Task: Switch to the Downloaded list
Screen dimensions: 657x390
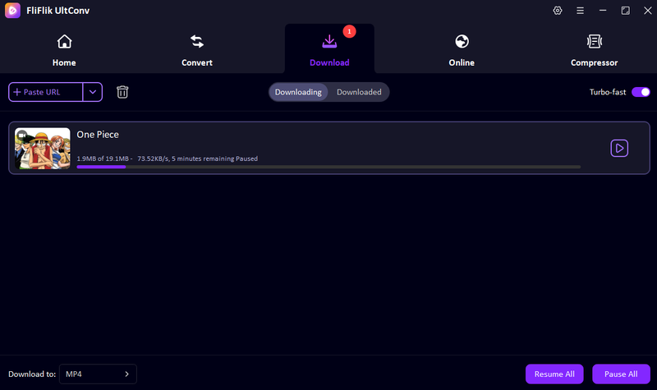Action: pos(359,92)
